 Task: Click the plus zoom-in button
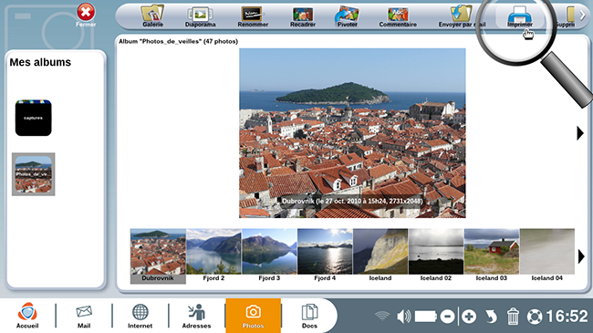tap(469, 316)
